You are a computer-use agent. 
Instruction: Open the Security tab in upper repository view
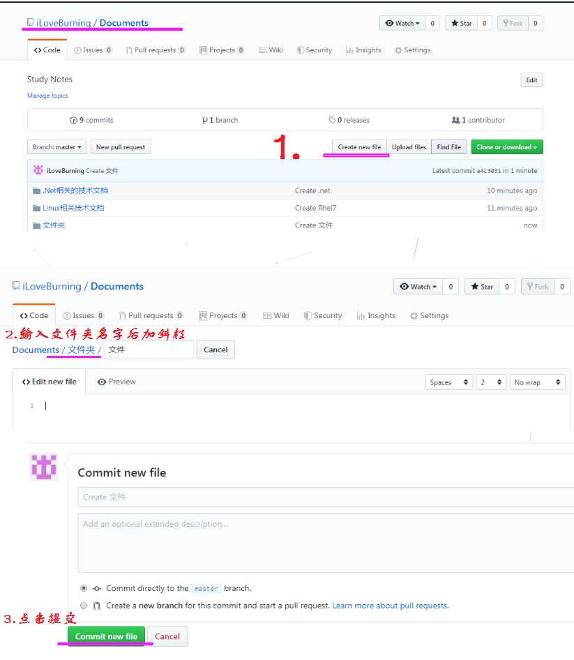point(315,50)
